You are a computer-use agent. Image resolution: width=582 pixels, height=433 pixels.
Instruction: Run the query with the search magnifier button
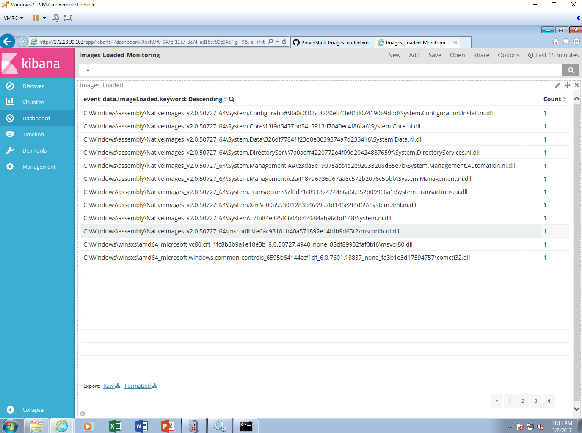point(571,70)
